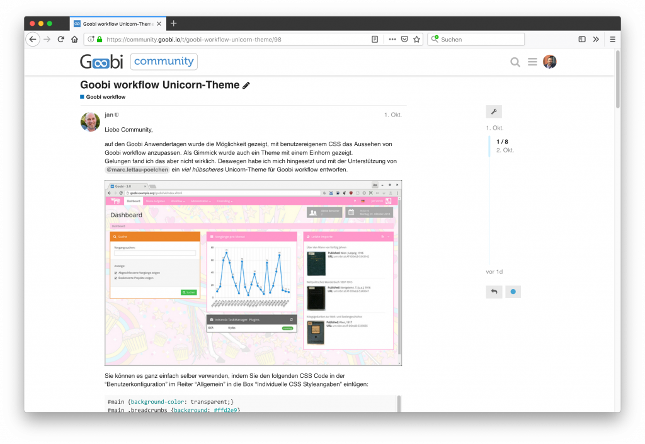Screen dimensions: 645x444
Task: Bookmark this page with the star icon
Action: pos(417,40)
